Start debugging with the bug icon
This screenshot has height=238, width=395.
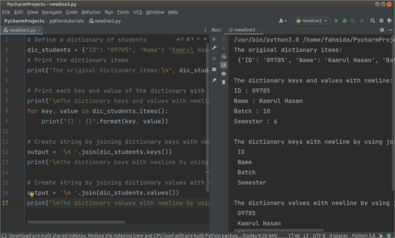click(344, 20)
